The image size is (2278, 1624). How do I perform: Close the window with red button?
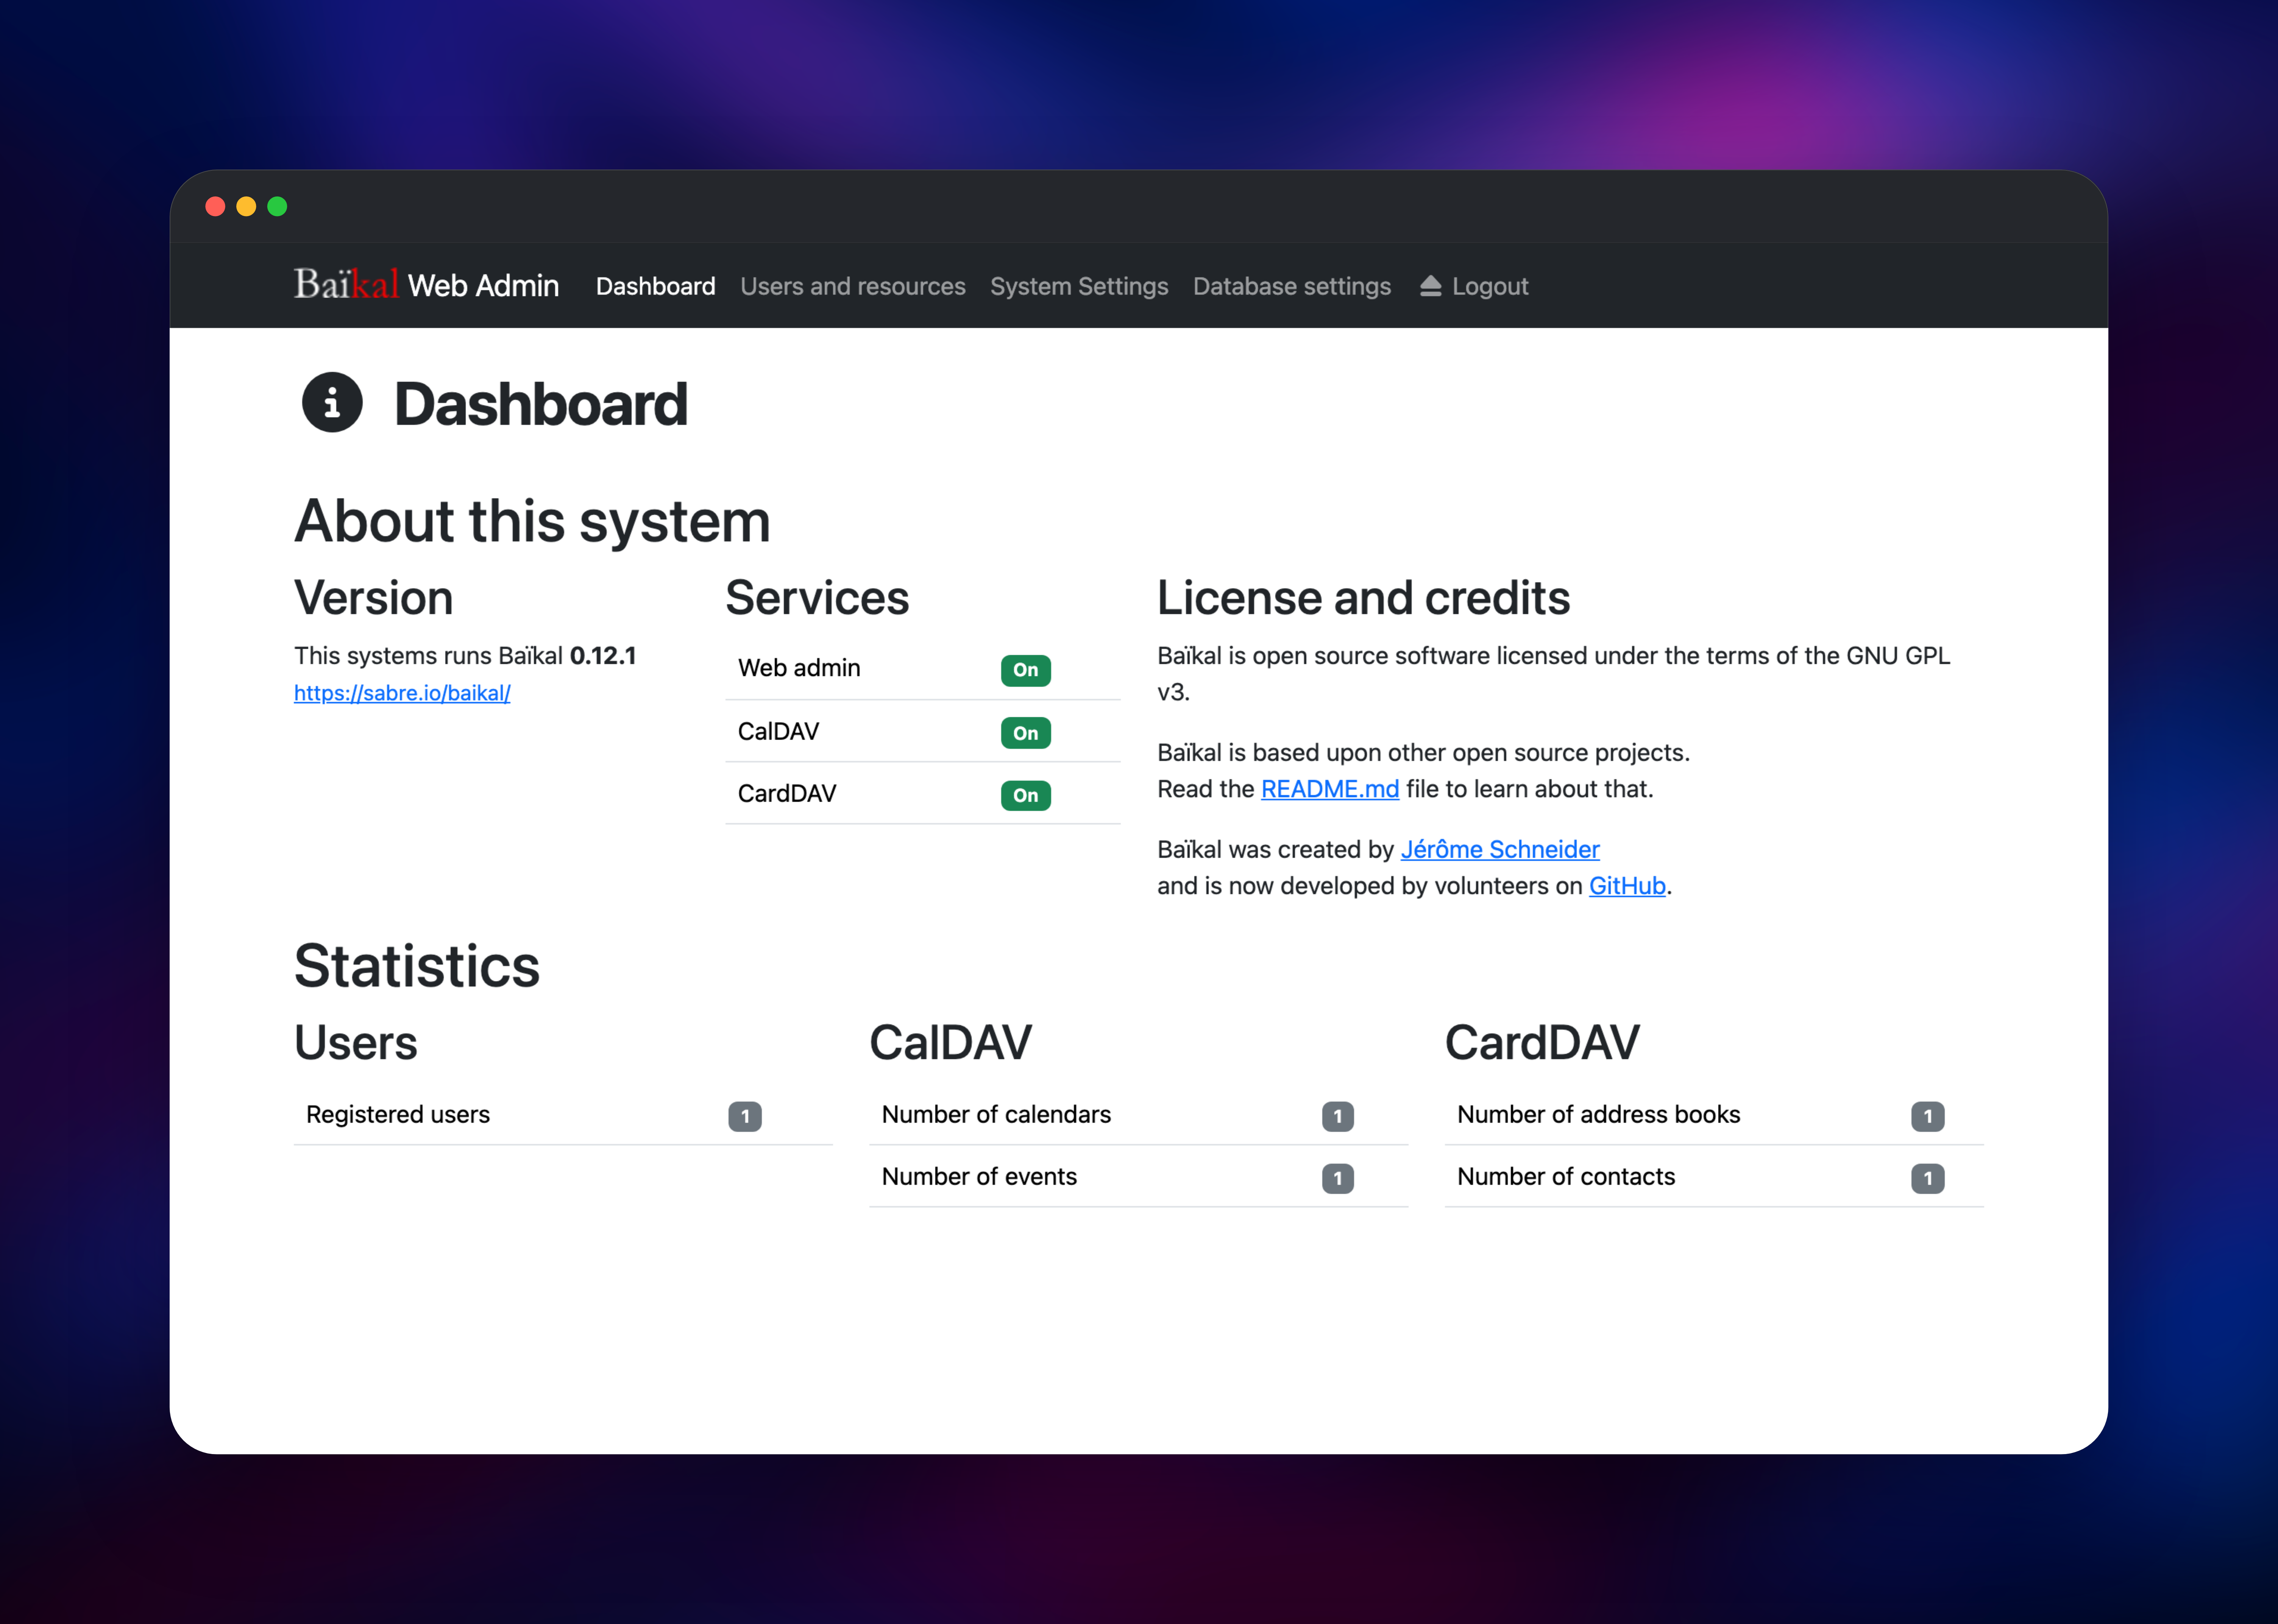[215, 206]
